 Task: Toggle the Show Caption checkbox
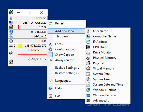tap(50, 55)
